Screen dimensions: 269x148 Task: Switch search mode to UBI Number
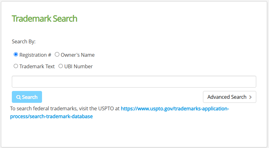(61, 66)
